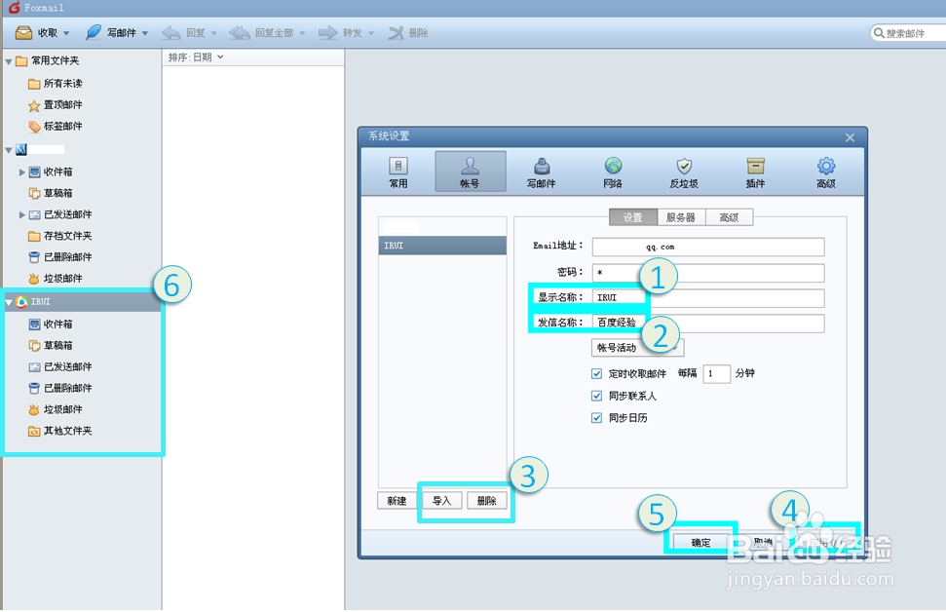Select the 反垃圾 shield settings category
The height and width of the screenshot is (612, 946).
click(x=684, y=172)
